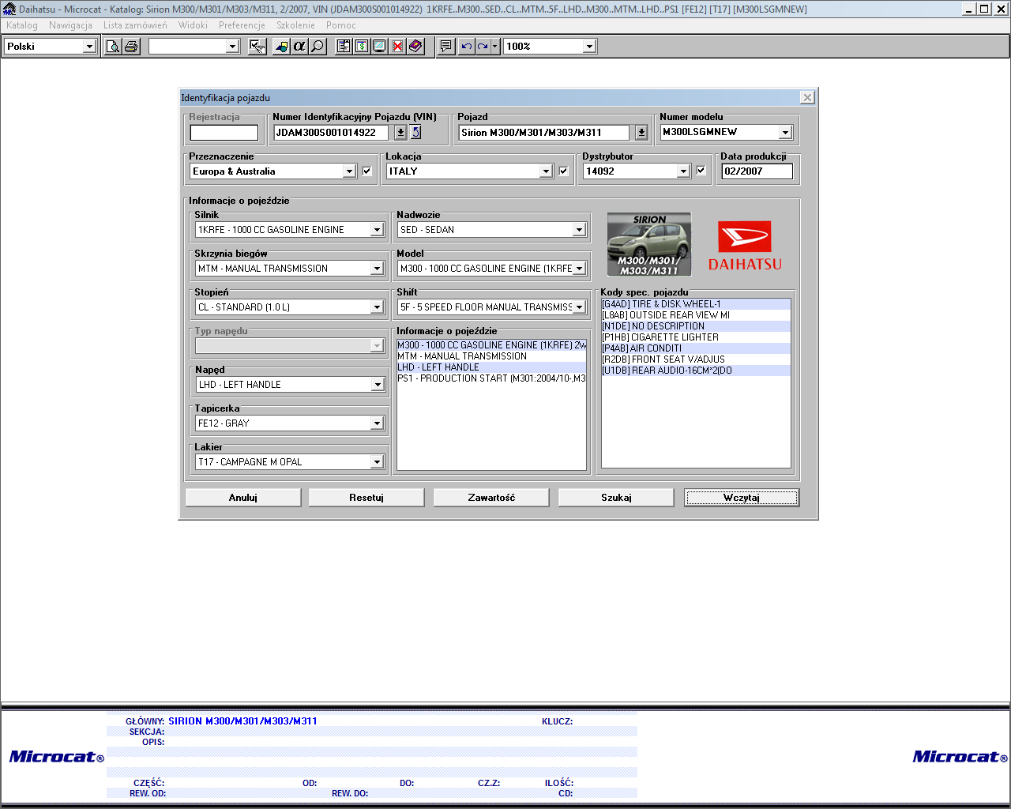
Task: Select the [G4AD] TIRE & DISK WHEEL-1 row
Action: (x=696, y=304)
